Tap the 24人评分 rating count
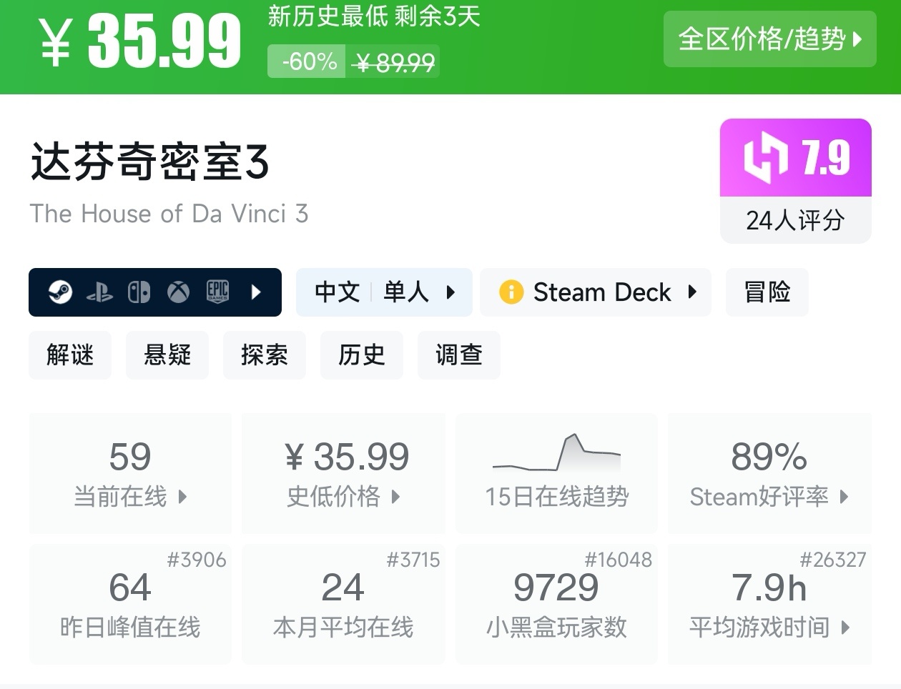Viewport: 901px width, 689px height. coord(795,220)
